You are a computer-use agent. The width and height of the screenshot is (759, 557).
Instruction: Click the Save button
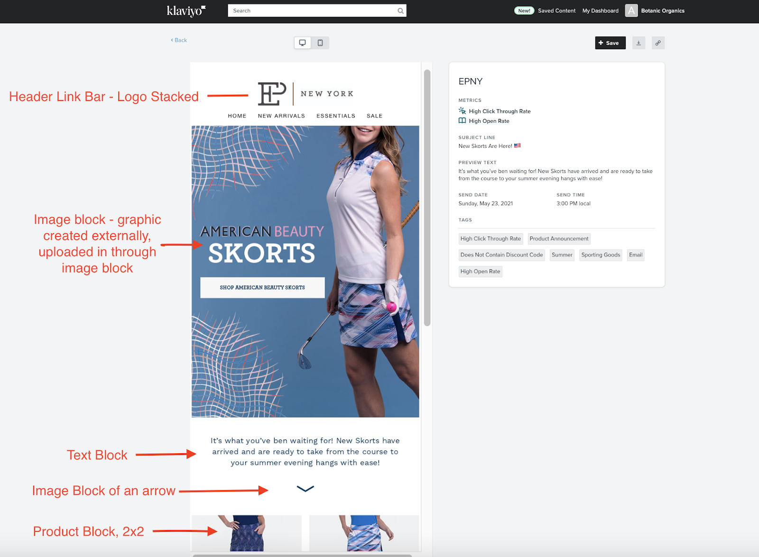610,43
